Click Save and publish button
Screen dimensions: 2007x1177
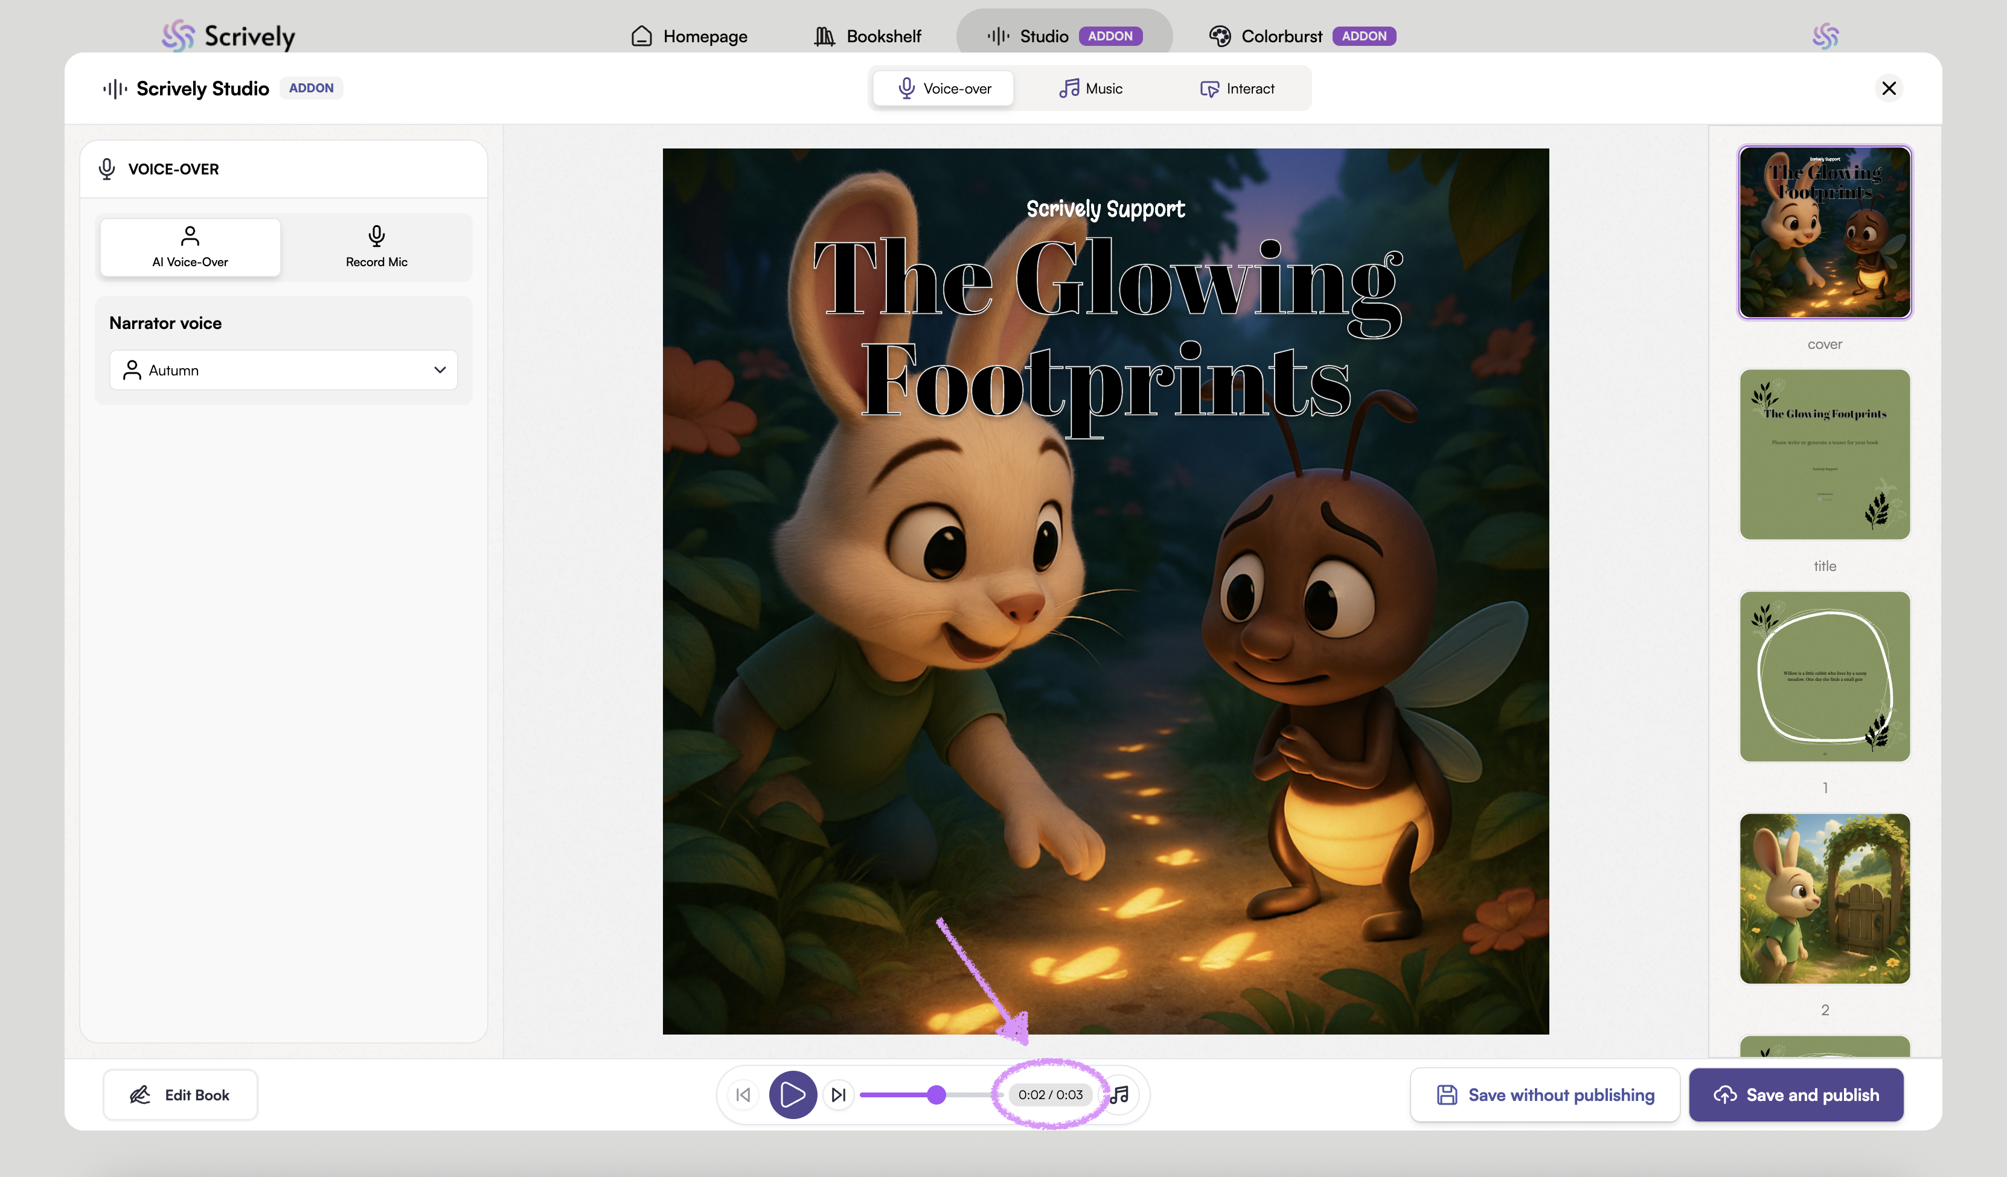tap(1796, 1095)
